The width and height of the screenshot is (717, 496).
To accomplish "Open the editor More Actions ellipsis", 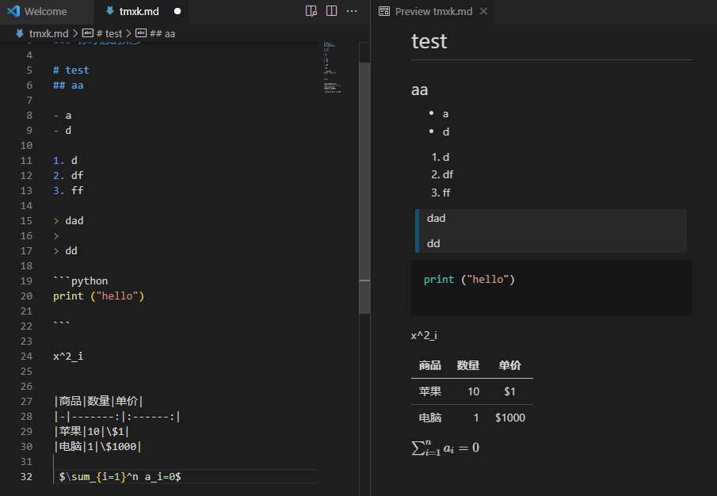I will [352, 11].
